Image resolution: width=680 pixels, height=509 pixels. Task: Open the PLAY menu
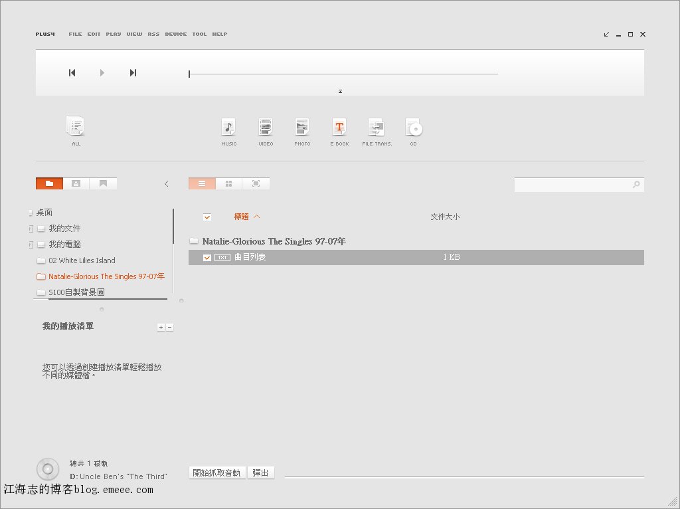tap(113, 34)
